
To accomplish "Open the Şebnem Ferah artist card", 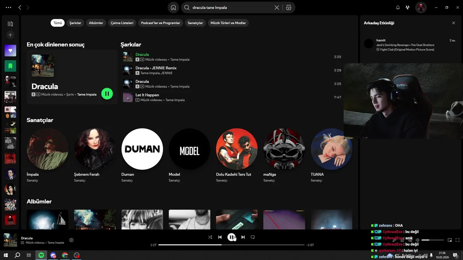I will click(x=95, y=155).
